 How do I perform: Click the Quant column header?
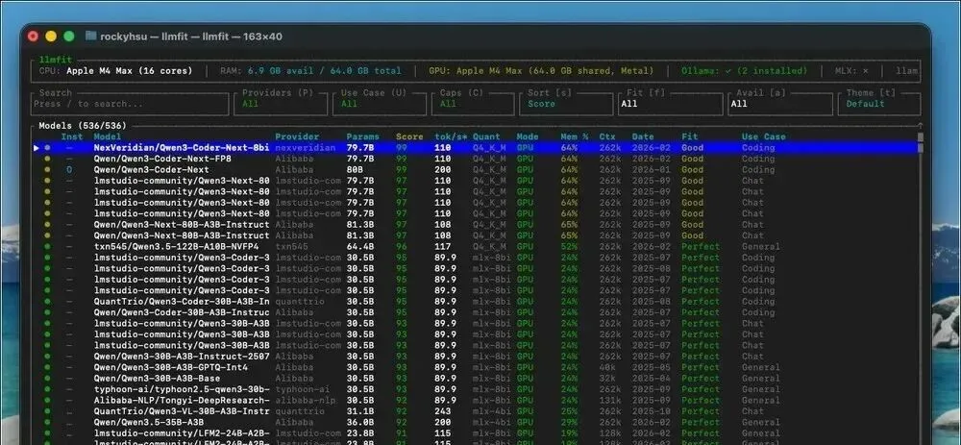[486, 136]
